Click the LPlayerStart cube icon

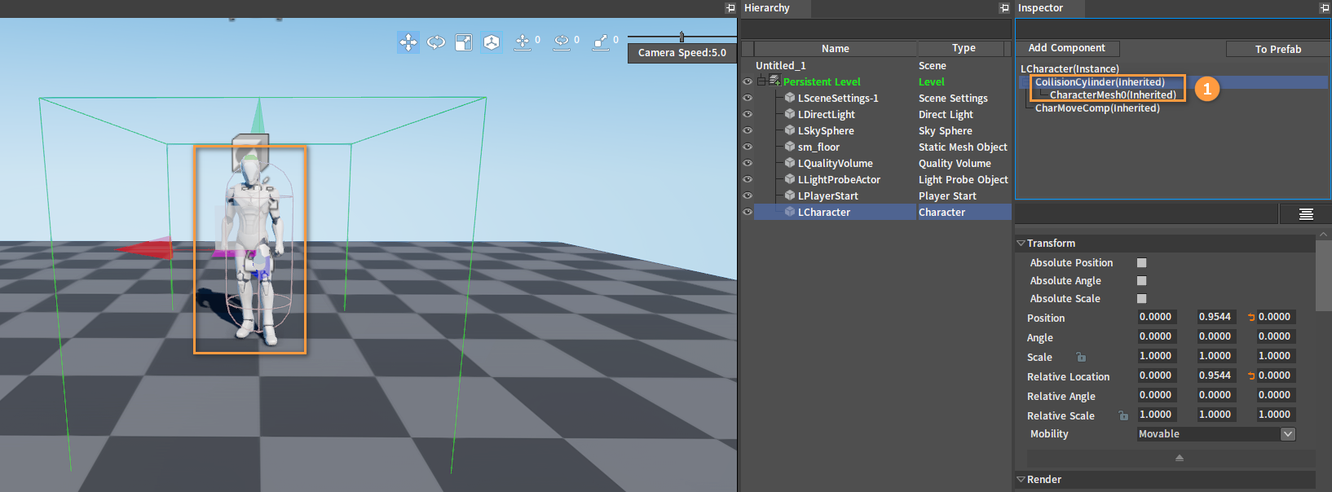click(x=790, y=195)
